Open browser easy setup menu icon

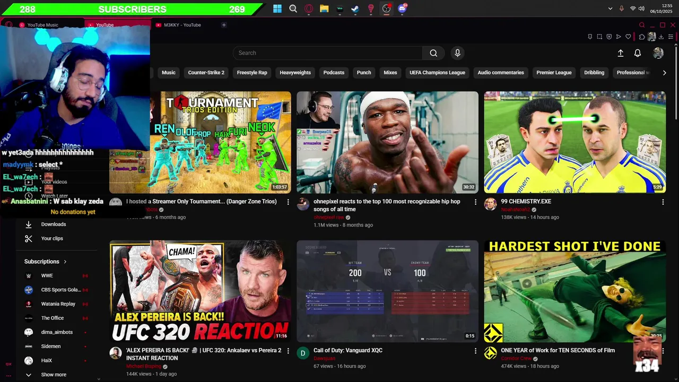671,37
